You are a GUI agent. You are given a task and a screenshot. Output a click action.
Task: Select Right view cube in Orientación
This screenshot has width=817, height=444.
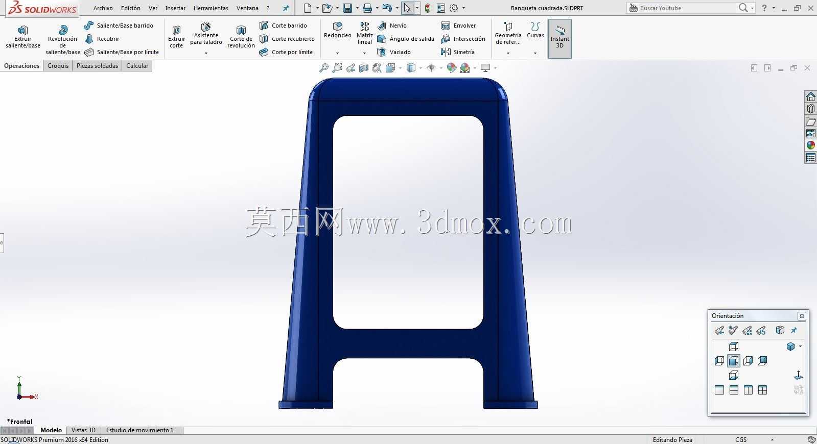coord(748,361)
